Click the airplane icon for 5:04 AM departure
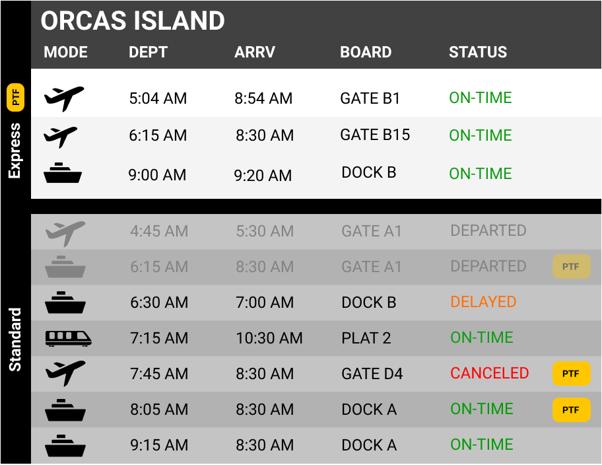Screen dimensions: 602x465 pyautogui.click(x=64, y=98)
